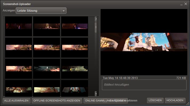The height and width of the screenshot is (106, 190).
Task: Click the 'Screenshot-Uploader' window title
Action: [17, 4]
